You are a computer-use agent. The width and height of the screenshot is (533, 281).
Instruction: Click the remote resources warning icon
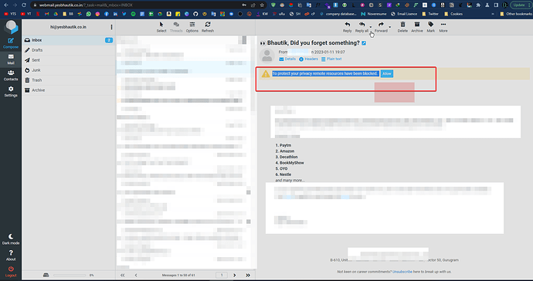tap(266, 74)
